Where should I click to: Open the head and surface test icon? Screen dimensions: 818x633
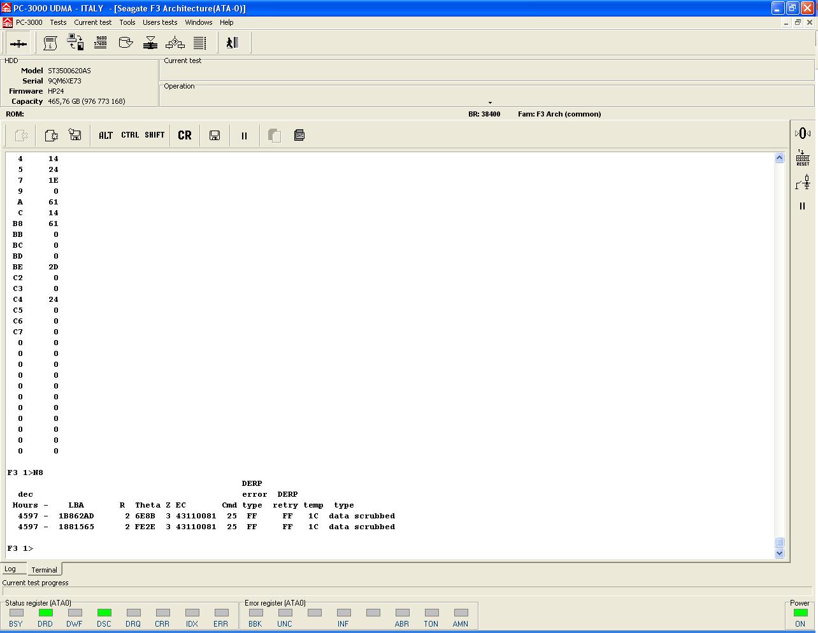pos(150,43)
